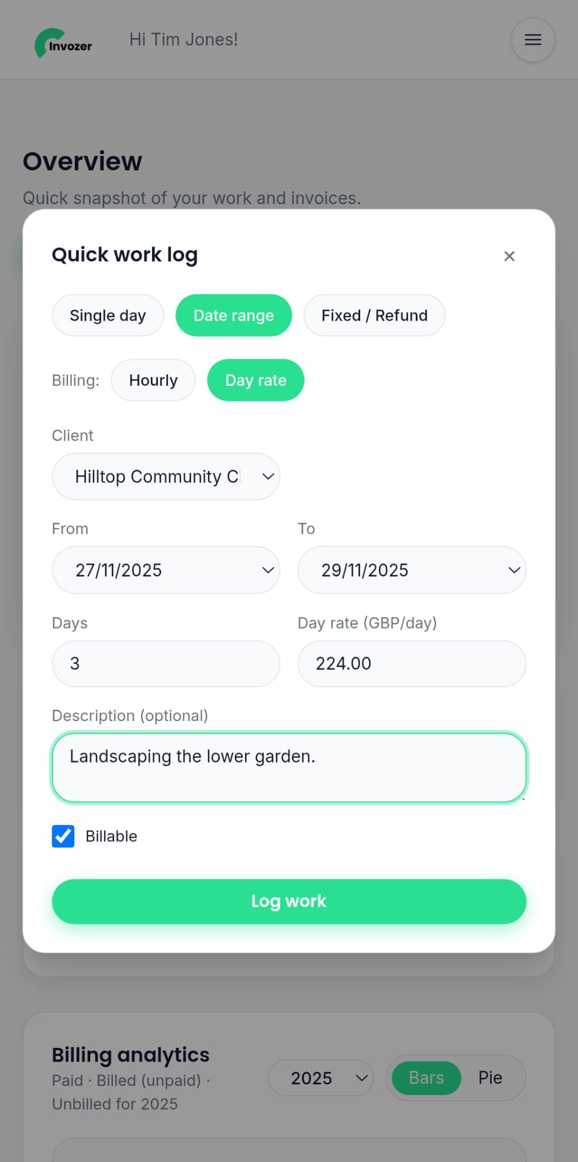Open the Hilltop Community Client dropdown
Screen dimensions: 578x1162
pos(166,477)
